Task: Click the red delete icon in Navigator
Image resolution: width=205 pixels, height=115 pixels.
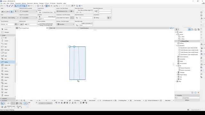Action: tap(198, 93)
